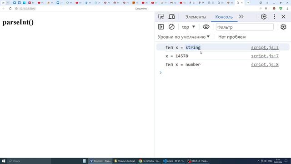Bookmark page with bookmark icon

click(266, 9)
